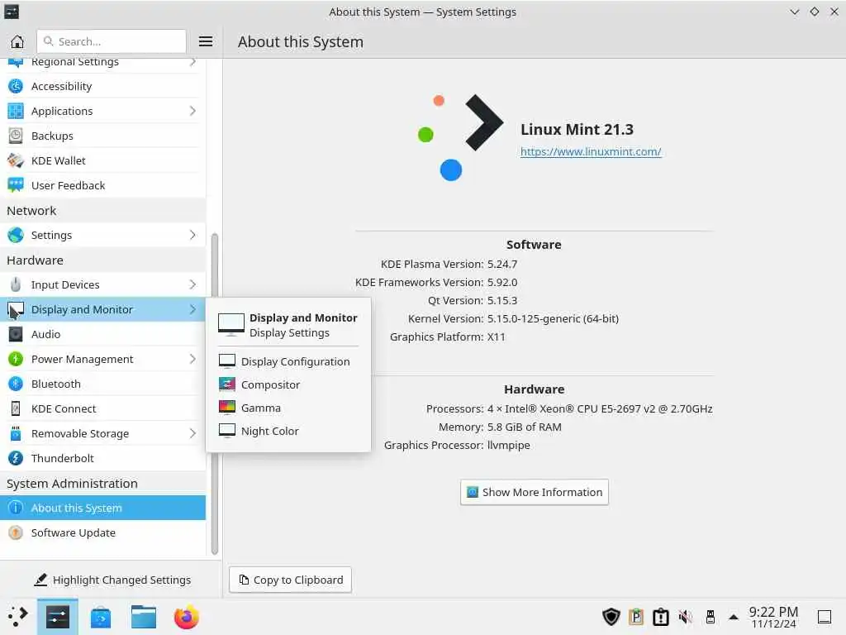The width and height of the screenshot is (846, 635).
Task: Click the Gamma color icon in the popup
Action: coord(227,408)
